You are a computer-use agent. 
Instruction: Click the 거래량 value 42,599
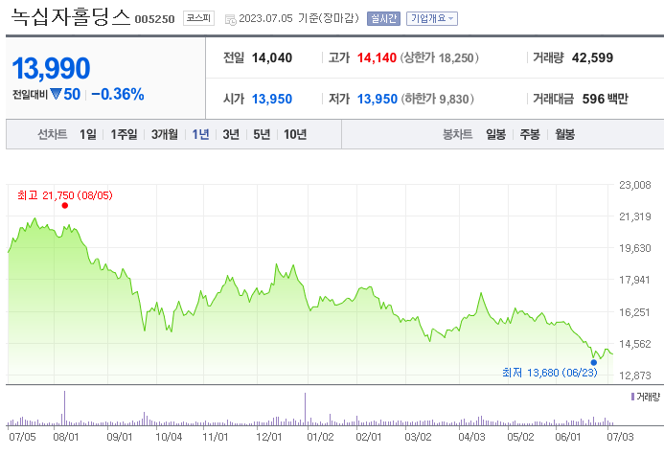(x=592, y=57)
